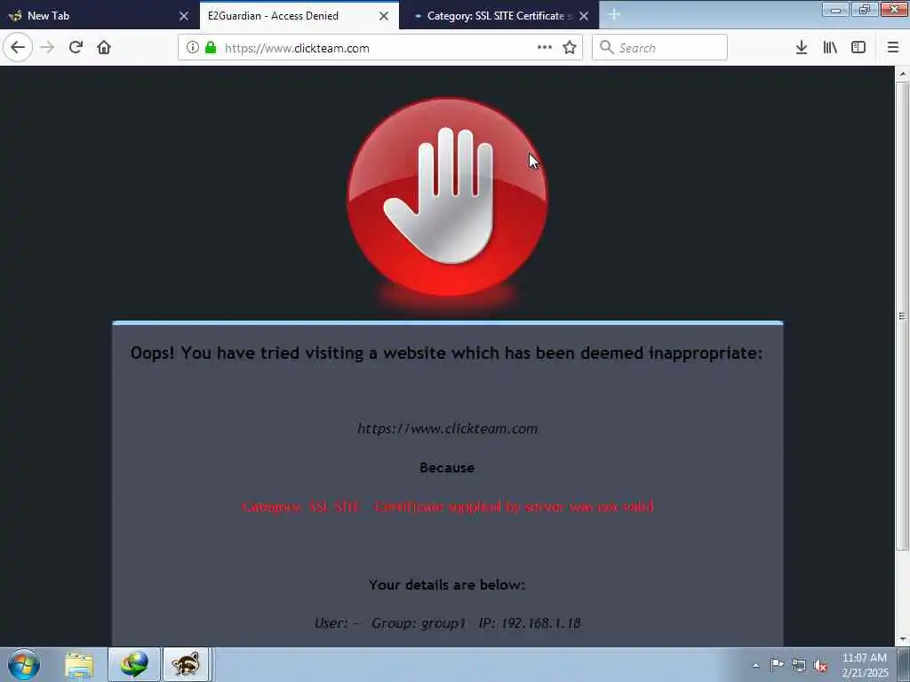Close the New Tab tab
Screen dimensions: 910x682
coord(184,16)
